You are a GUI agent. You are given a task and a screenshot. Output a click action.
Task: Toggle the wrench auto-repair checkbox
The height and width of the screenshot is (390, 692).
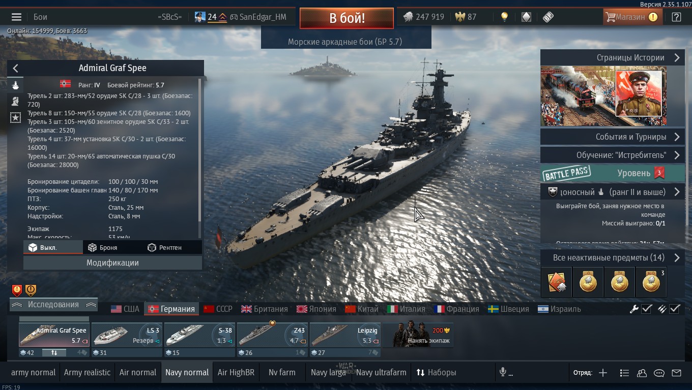pos(646,309)
